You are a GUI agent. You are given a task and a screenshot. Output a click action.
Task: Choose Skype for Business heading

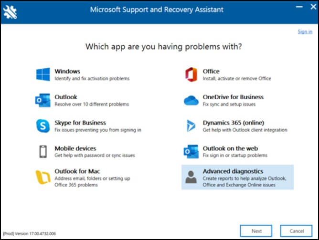pyautogui.click(x=80, y=123)
